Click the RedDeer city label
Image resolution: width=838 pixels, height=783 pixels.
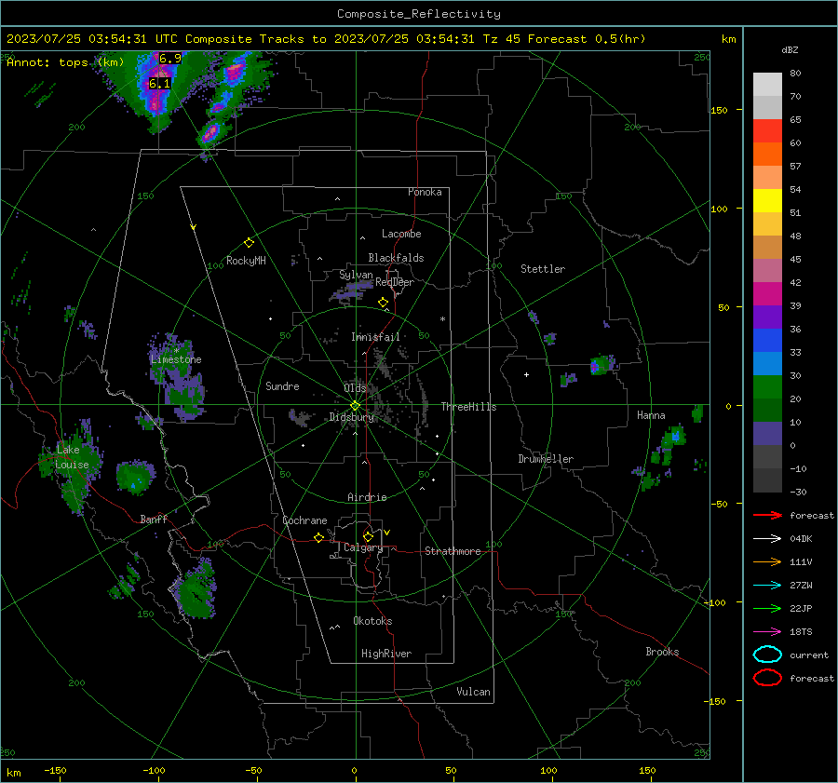[x=395, y=282]
